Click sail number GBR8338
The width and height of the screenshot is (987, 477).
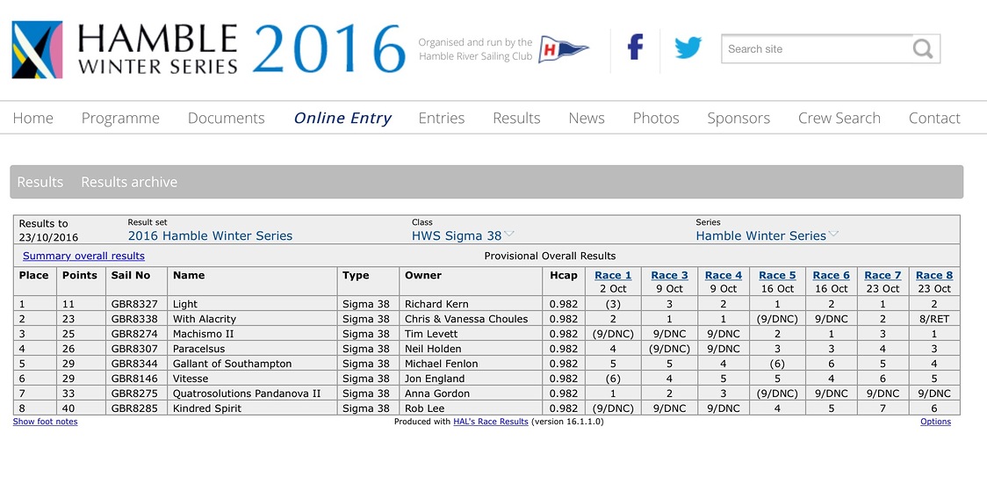click(134, 319)
